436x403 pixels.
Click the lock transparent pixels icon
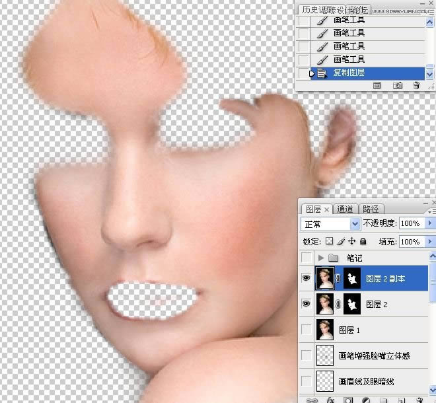(x=329, y=242)
